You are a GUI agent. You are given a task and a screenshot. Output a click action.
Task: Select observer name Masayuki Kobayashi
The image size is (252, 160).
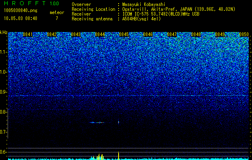pyautogui.click(x=144, y=4)
